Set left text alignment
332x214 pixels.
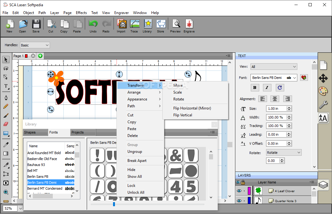pos(263,99)
